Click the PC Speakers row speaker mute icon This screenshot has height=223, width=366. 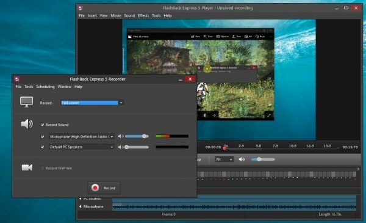pyautogui.click(x=120, y=147)
